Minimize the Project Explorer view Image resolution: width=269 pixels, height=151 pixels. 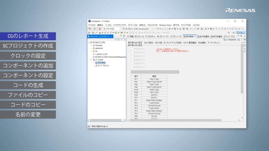click(121, 36)
